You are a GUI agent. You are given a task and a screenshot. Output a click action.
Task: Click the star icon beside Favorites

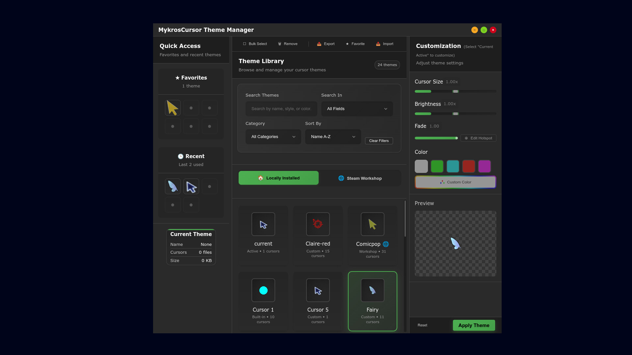pos(177,78)
